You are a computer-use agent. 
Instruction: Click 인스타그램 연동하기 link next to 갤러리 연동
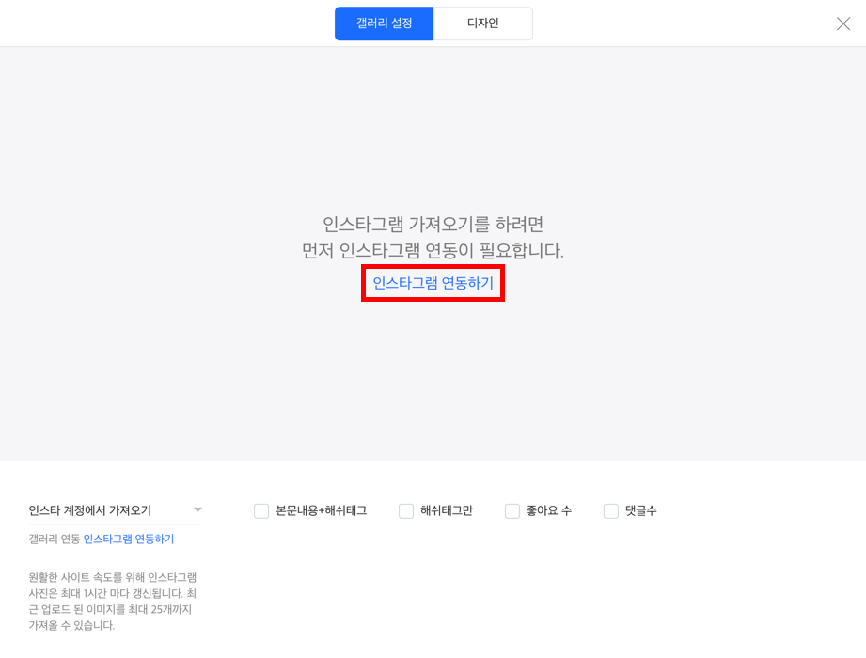coord(129,539)
